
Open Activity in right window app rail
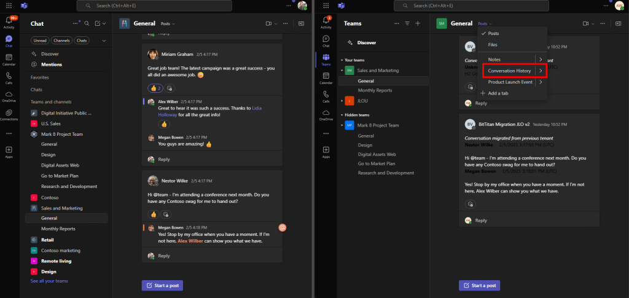[326, 23]
